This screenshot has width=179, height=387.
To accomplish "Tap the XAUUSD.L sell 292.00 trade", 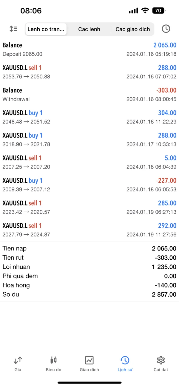I will tap(89, 230).
